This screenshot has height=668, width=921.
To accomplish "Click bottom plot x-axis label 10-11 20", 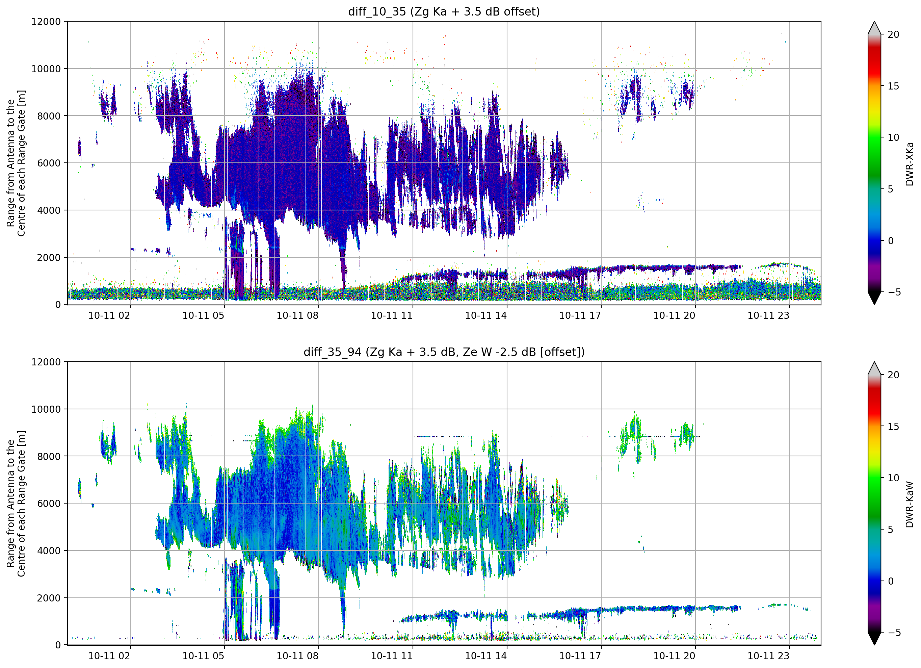I will point(675,656).
